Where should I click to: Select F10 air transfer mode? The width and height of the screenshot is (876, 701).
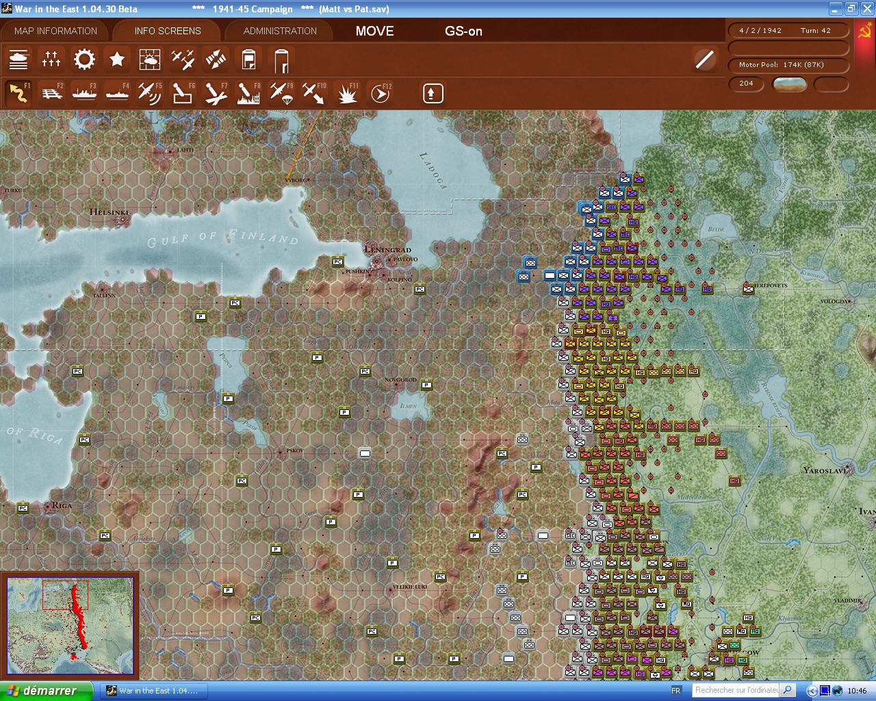click(x=314, y=93)
